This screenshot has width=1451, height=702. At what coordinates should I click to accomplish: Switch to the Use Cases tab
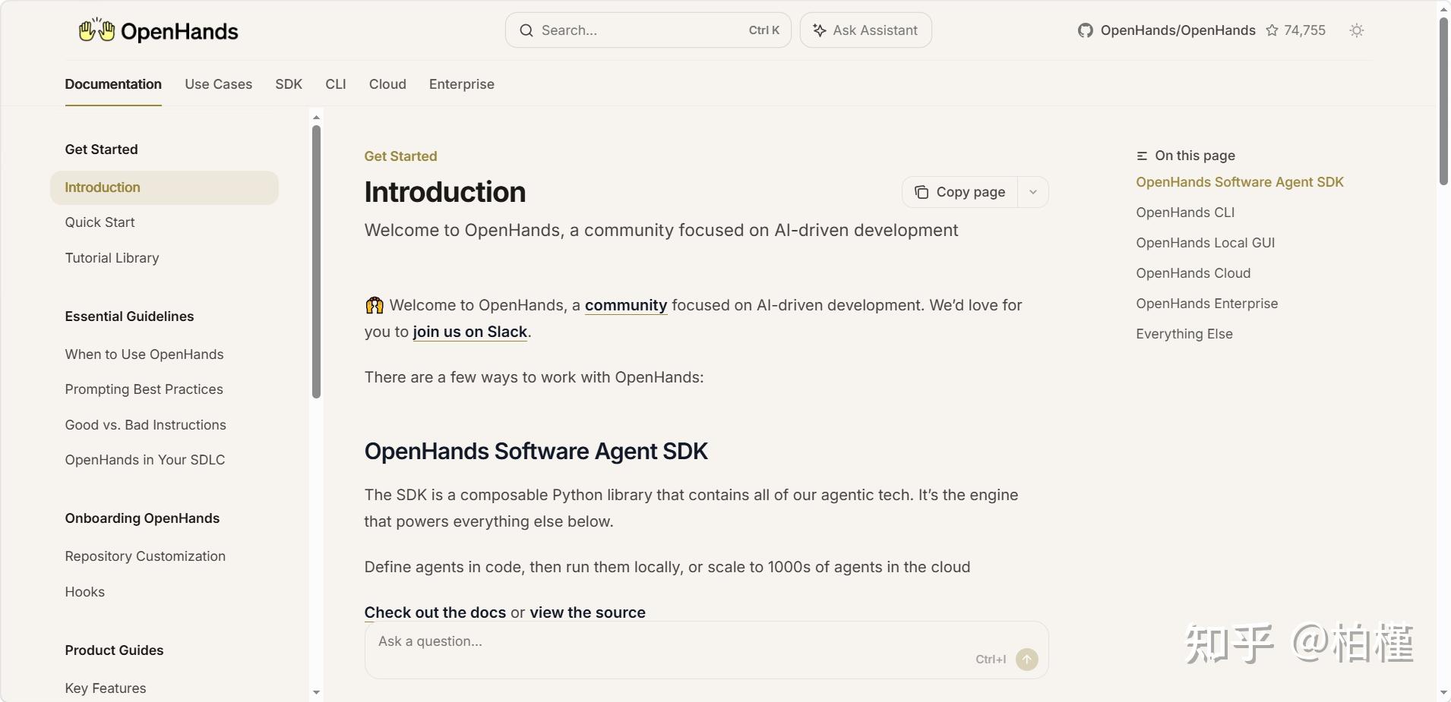(219, 84)
